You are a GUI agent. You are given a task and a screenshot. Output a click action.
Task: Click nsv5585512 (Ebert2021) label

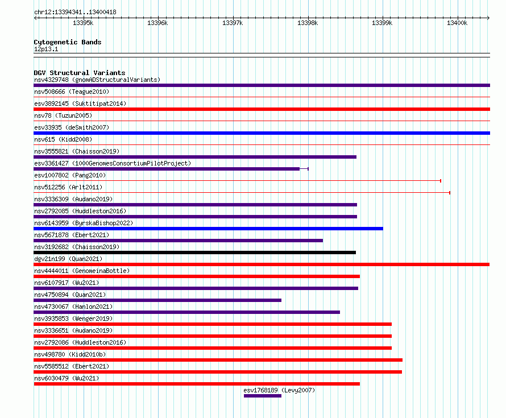coord(72,366)
